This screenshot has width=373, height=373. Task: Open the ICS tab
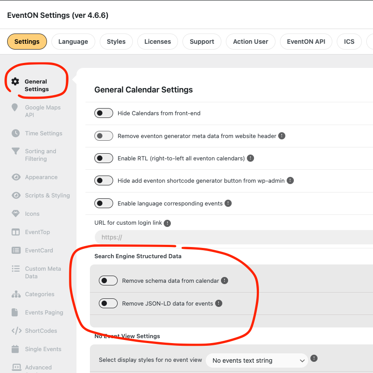(349, 42)
